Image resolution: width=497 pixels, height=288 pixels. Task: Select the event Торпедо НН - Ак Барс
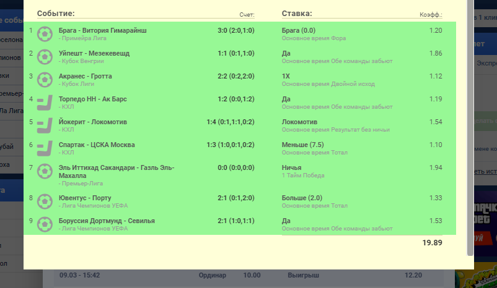pyautogui.click(x=92, y=99)
